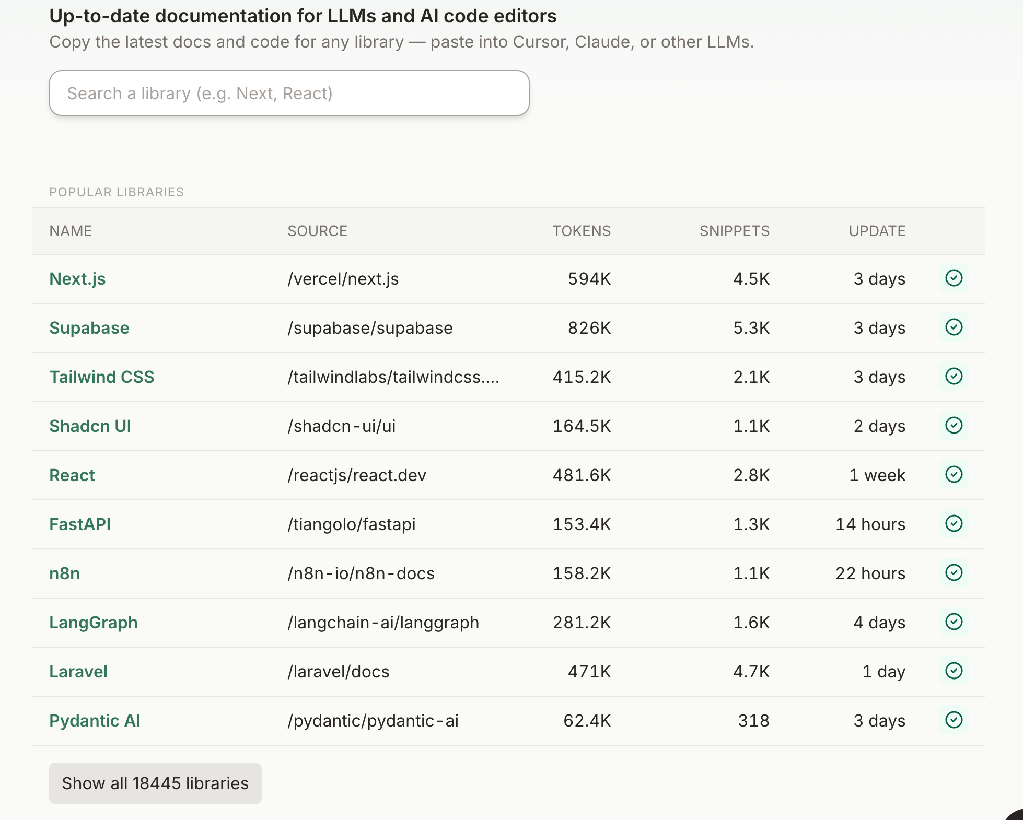This screenshot has height=820, width=1023.
Task: Open the React library link
Action: tap(72, 475)
